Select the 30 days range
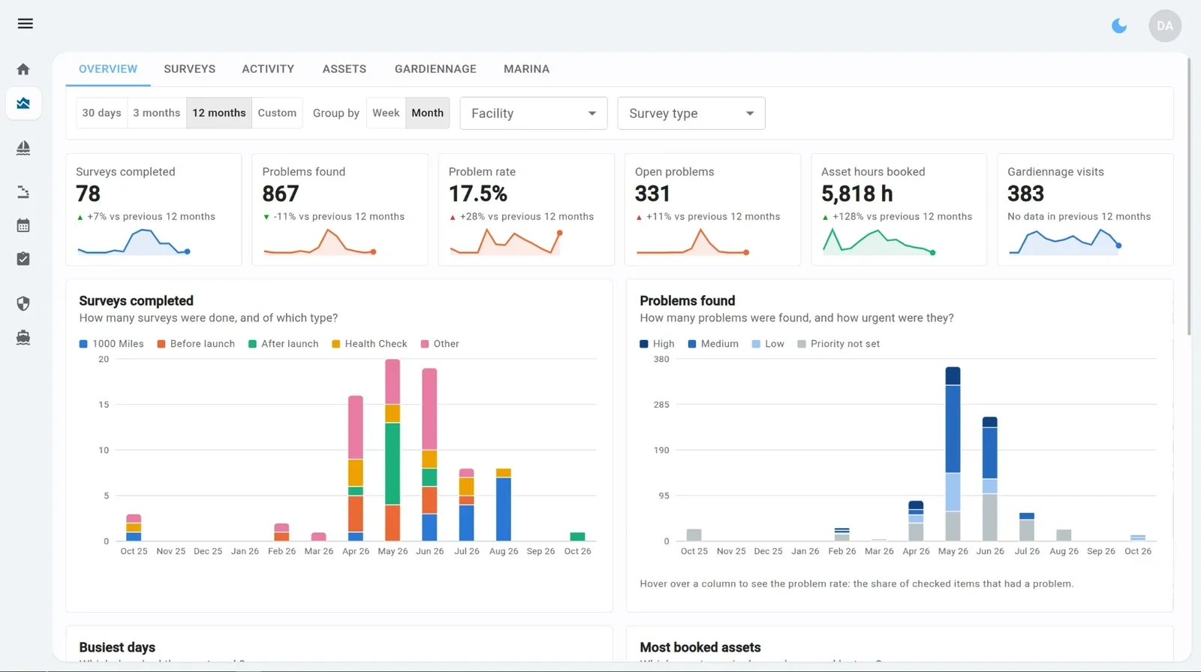This screenshot has height=672, width=1201. click(101, 113)
